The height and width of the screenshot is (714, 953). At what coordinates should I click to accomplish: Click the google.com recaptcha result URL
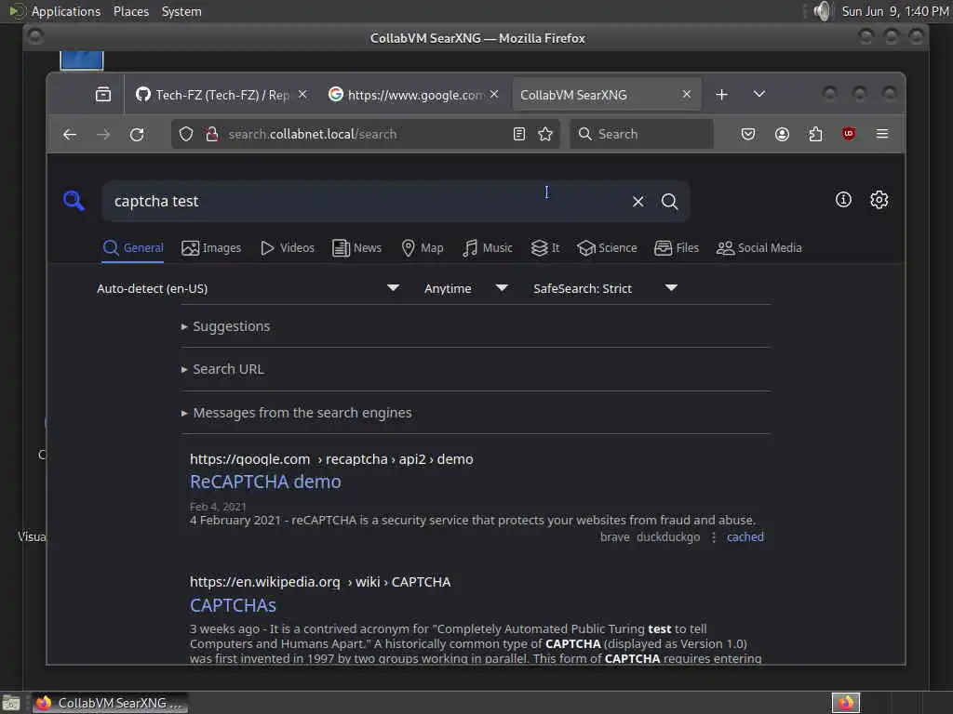pos(331,459)
